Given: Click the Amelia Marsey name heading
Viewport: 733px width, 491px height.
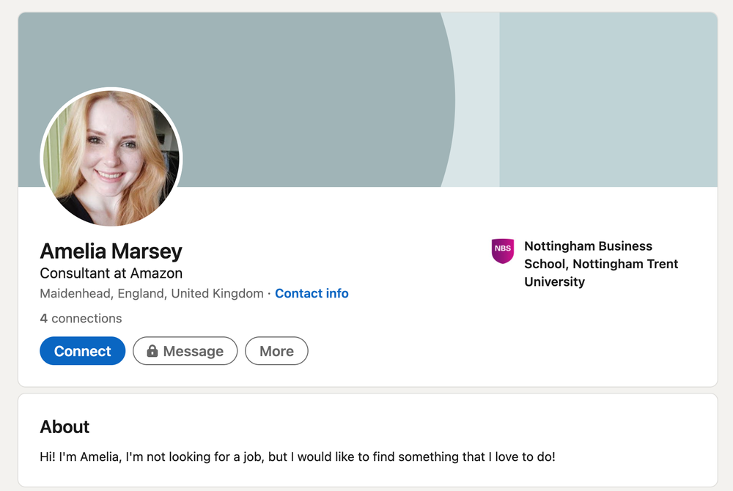Looking at the screenshot, I should click(x=111, y=251).
